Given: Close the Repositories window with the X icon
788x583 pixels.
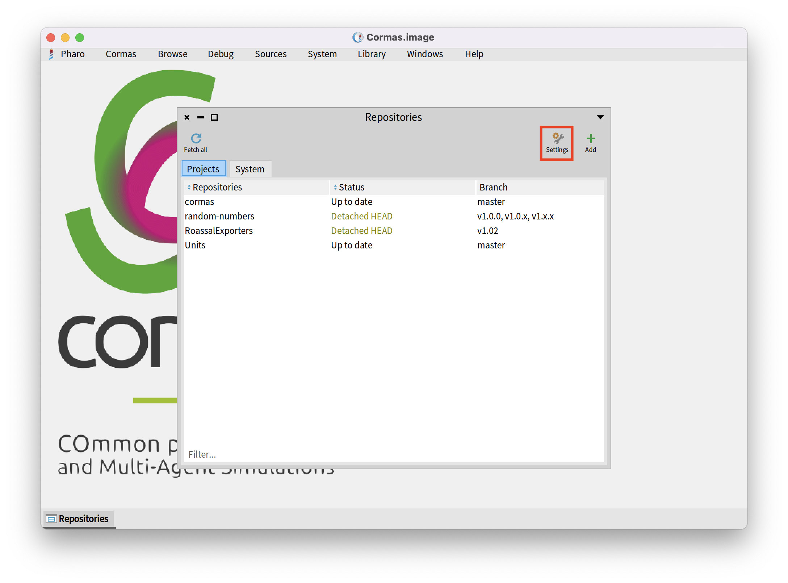Looking at the screenshot, I should (x=187, y=117).
